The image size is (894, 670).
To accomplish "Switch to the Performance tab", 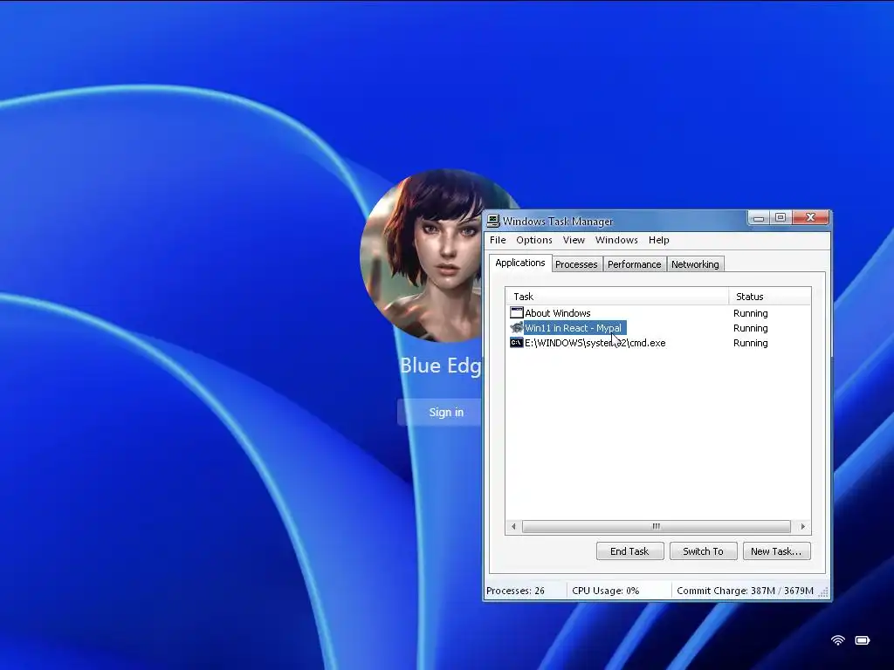I will (634, 264).
